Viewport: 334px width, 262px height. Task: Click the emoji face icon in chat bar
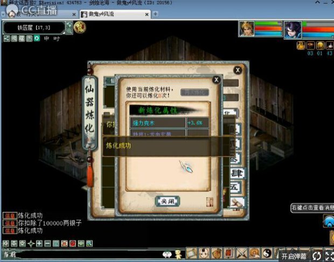click(168, 254)
